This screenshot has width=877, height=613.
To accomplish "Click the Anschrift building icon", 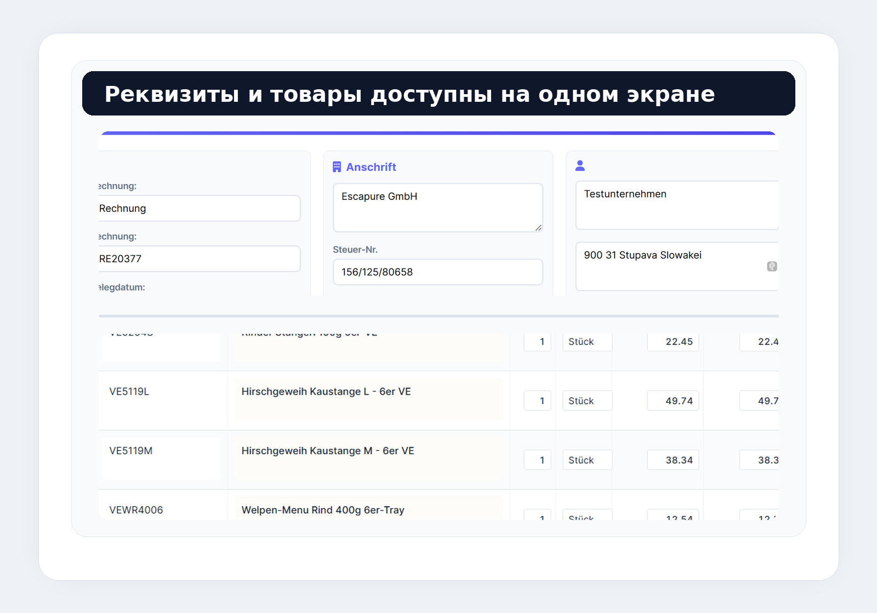I will coord(337,166).
